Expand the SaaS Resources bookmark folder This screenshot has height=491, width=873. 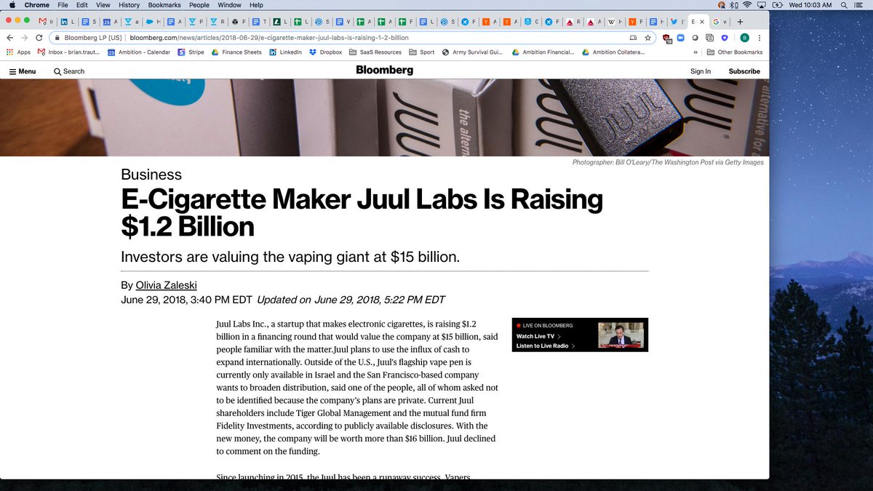(375, 52)
